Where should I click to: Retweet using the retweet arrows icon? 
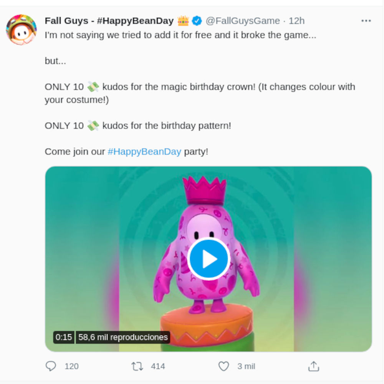tap(137, 366)
